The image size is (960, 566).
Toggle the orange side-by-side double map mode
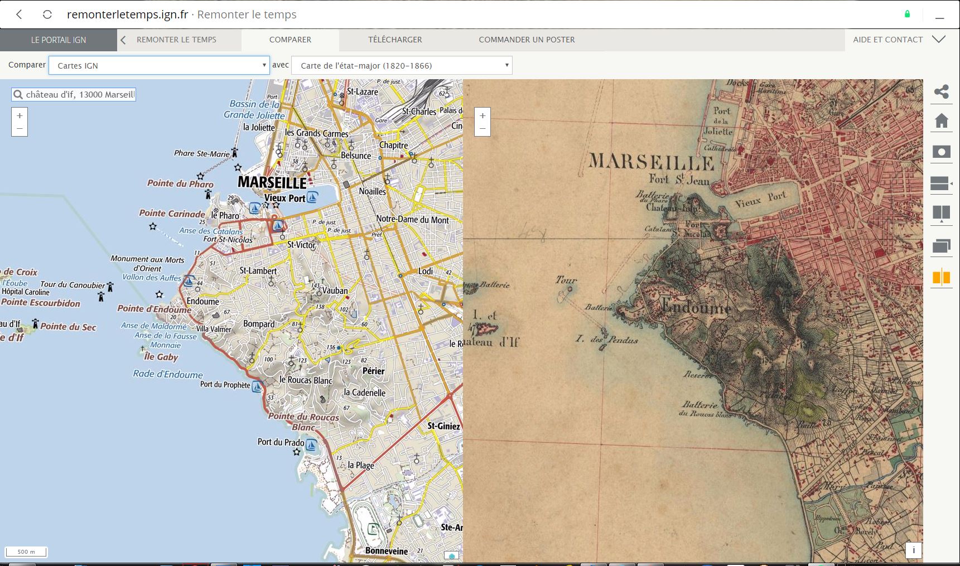941,277
